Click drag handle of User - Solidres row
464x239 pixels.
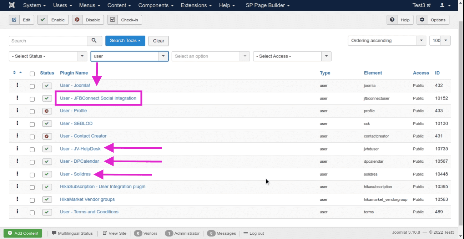[x=17, y=174]
